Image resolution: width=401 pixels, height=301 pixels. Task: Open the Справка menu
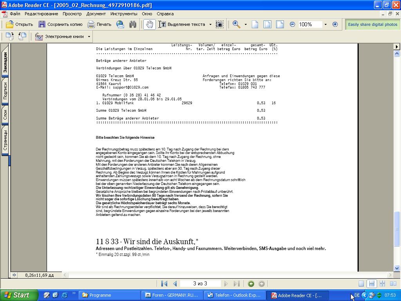[x=165, y=14]
